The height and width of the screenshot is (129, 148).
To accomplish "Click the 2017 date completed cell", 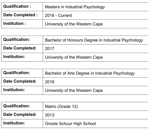I will (x=95, y=49).
